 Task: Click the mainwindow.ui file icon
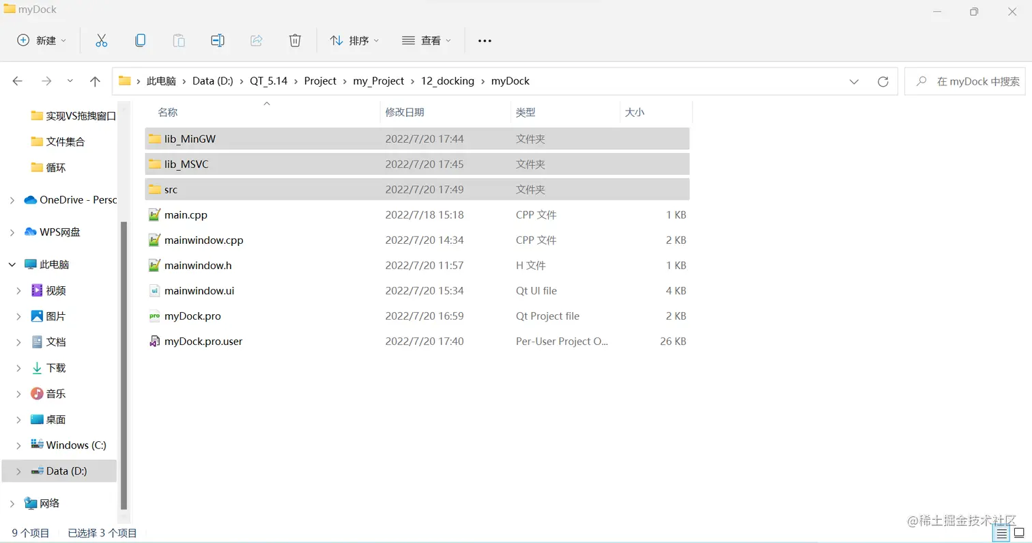pyautogui.click(x=154, y=290)
